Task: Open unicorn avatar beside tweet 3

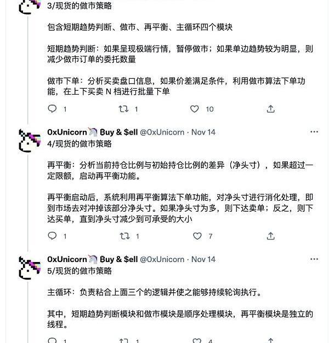Action: coord(30,7)
